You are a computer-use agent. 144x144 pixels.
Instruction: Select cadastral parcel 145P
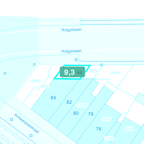(x=107, y=119)
